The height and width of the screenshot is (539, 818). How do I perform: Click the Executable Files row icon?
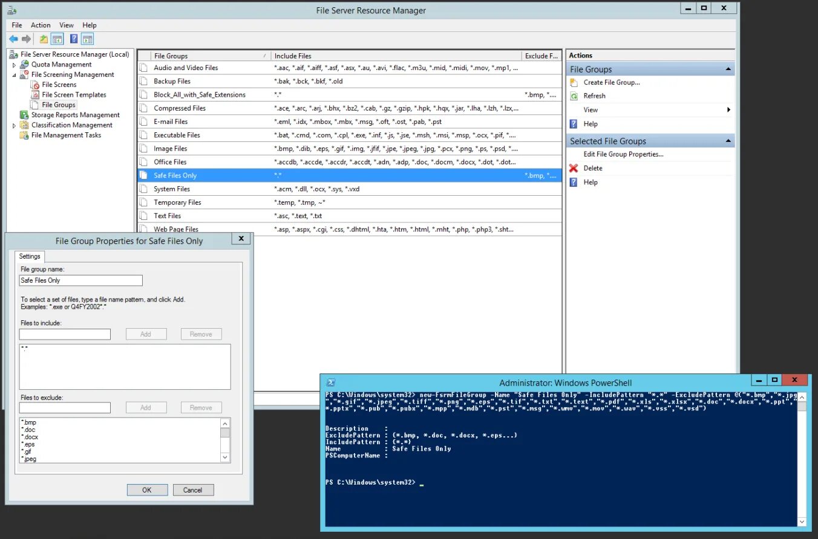143,135
